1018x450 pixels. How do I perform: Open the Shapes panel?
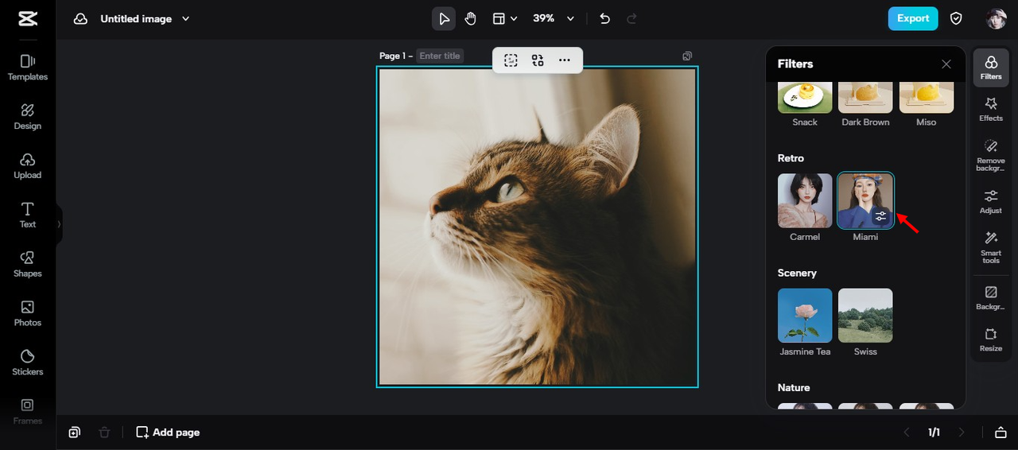pyautogui.click(x=27, y=264)
